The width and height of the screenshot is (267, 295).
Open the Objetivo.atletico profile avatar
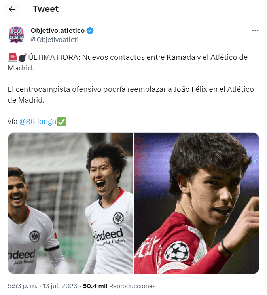tap(16, 35)
